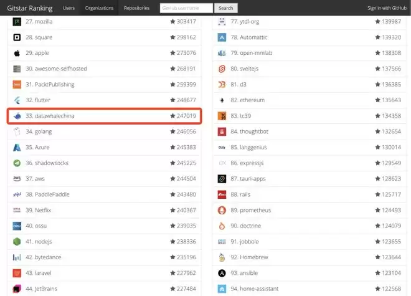Click the laravel logo icon
Viewport: 411px width, 296px height.
point(17,273)
